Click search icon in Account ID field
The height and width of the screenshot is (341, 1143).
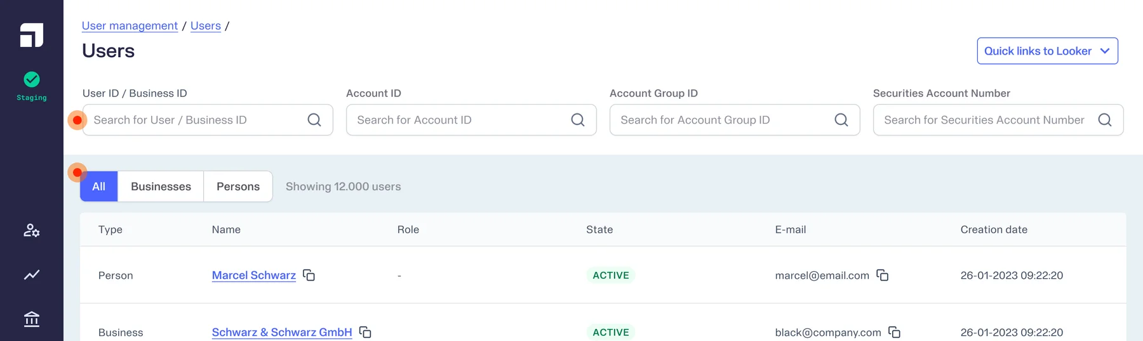578,120
